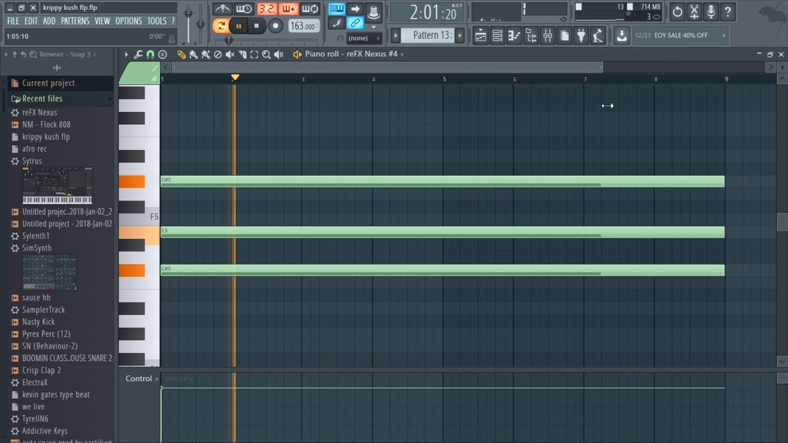
Task: Select the Zoom tool in piano roll
Action: (x=266, y=54)
